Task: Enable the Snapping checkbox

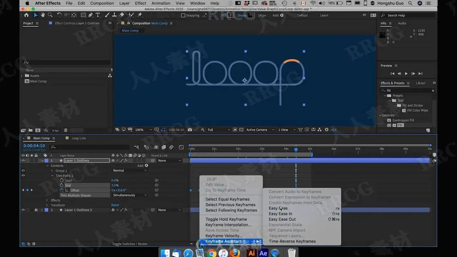Action: (183, 15)
